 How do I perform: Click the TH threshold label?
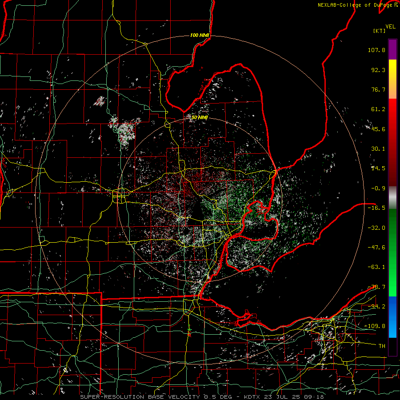point(382,346)
